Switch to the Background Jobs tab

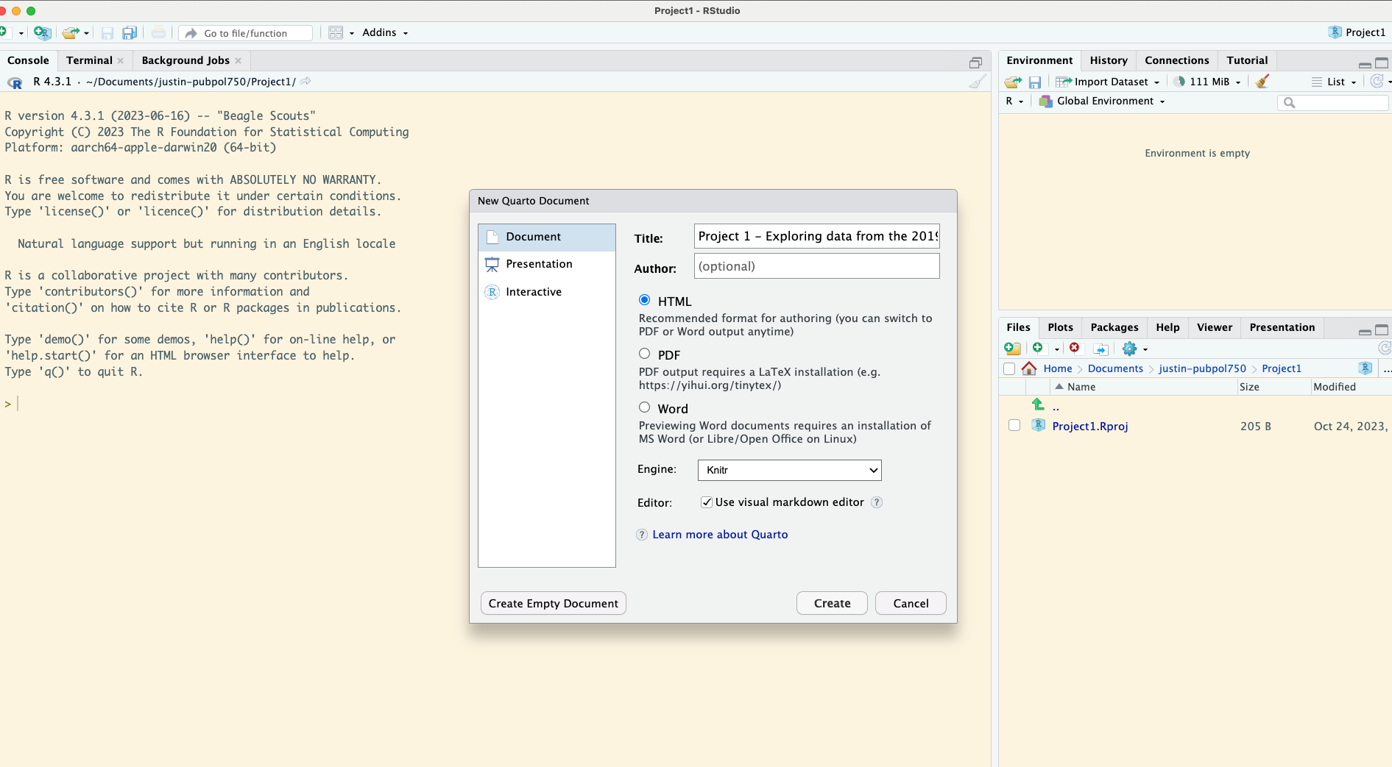186,60
